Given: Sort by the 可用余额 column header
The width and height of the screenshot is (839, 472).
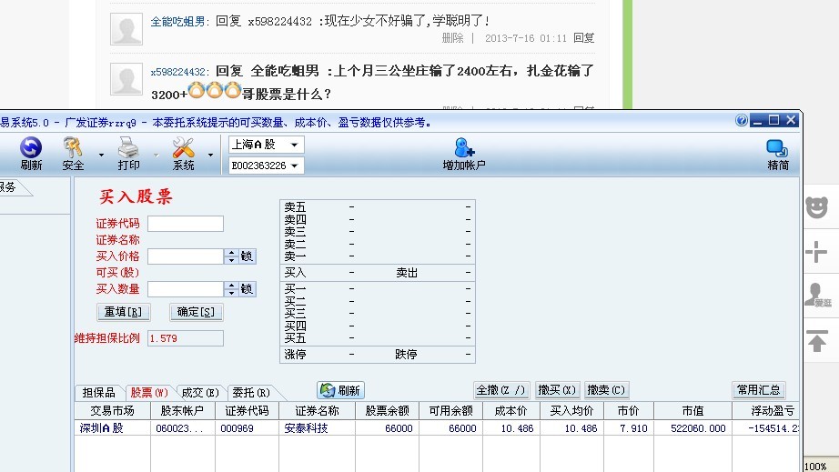Looking at the screenshot, I should coord(451,411).
